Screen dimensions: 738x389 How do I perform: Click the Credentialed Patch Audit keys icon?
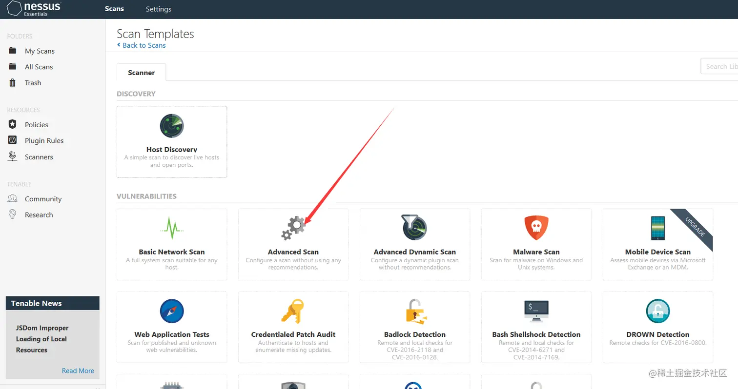[293, 311]
